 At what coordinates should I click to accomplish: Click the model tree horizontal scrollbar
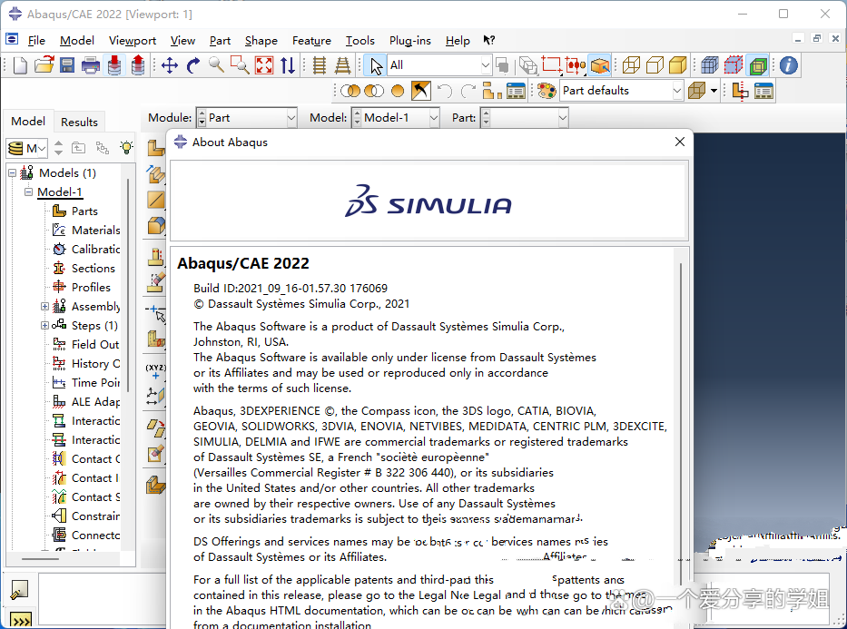(41, 559)
